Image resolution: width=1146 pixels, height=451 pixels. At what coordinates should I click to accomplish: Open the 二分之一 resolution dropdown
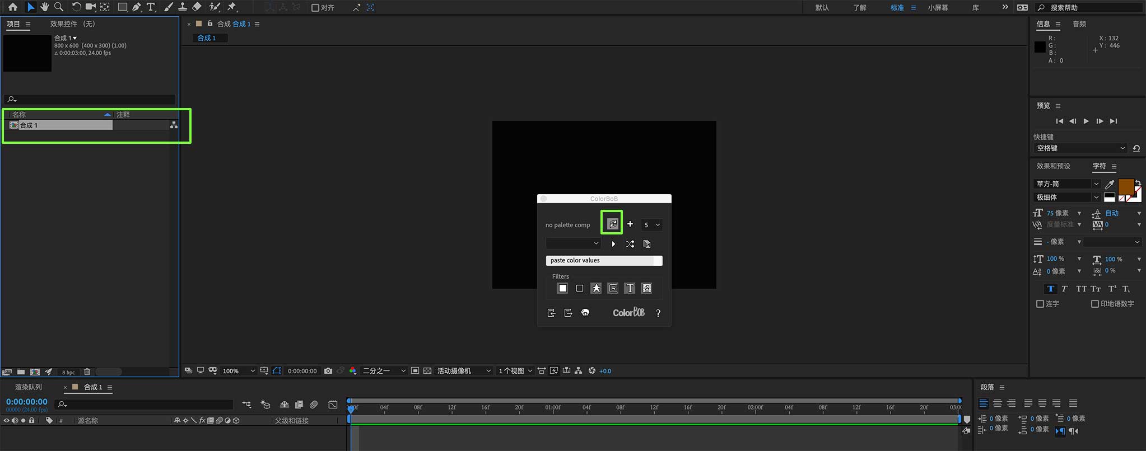pos(384,371)
